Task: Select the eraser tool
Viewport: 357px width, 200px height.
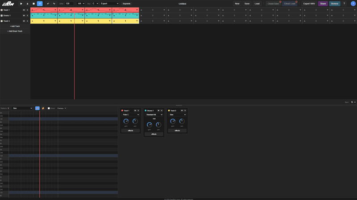Action: tap(43, 108)
